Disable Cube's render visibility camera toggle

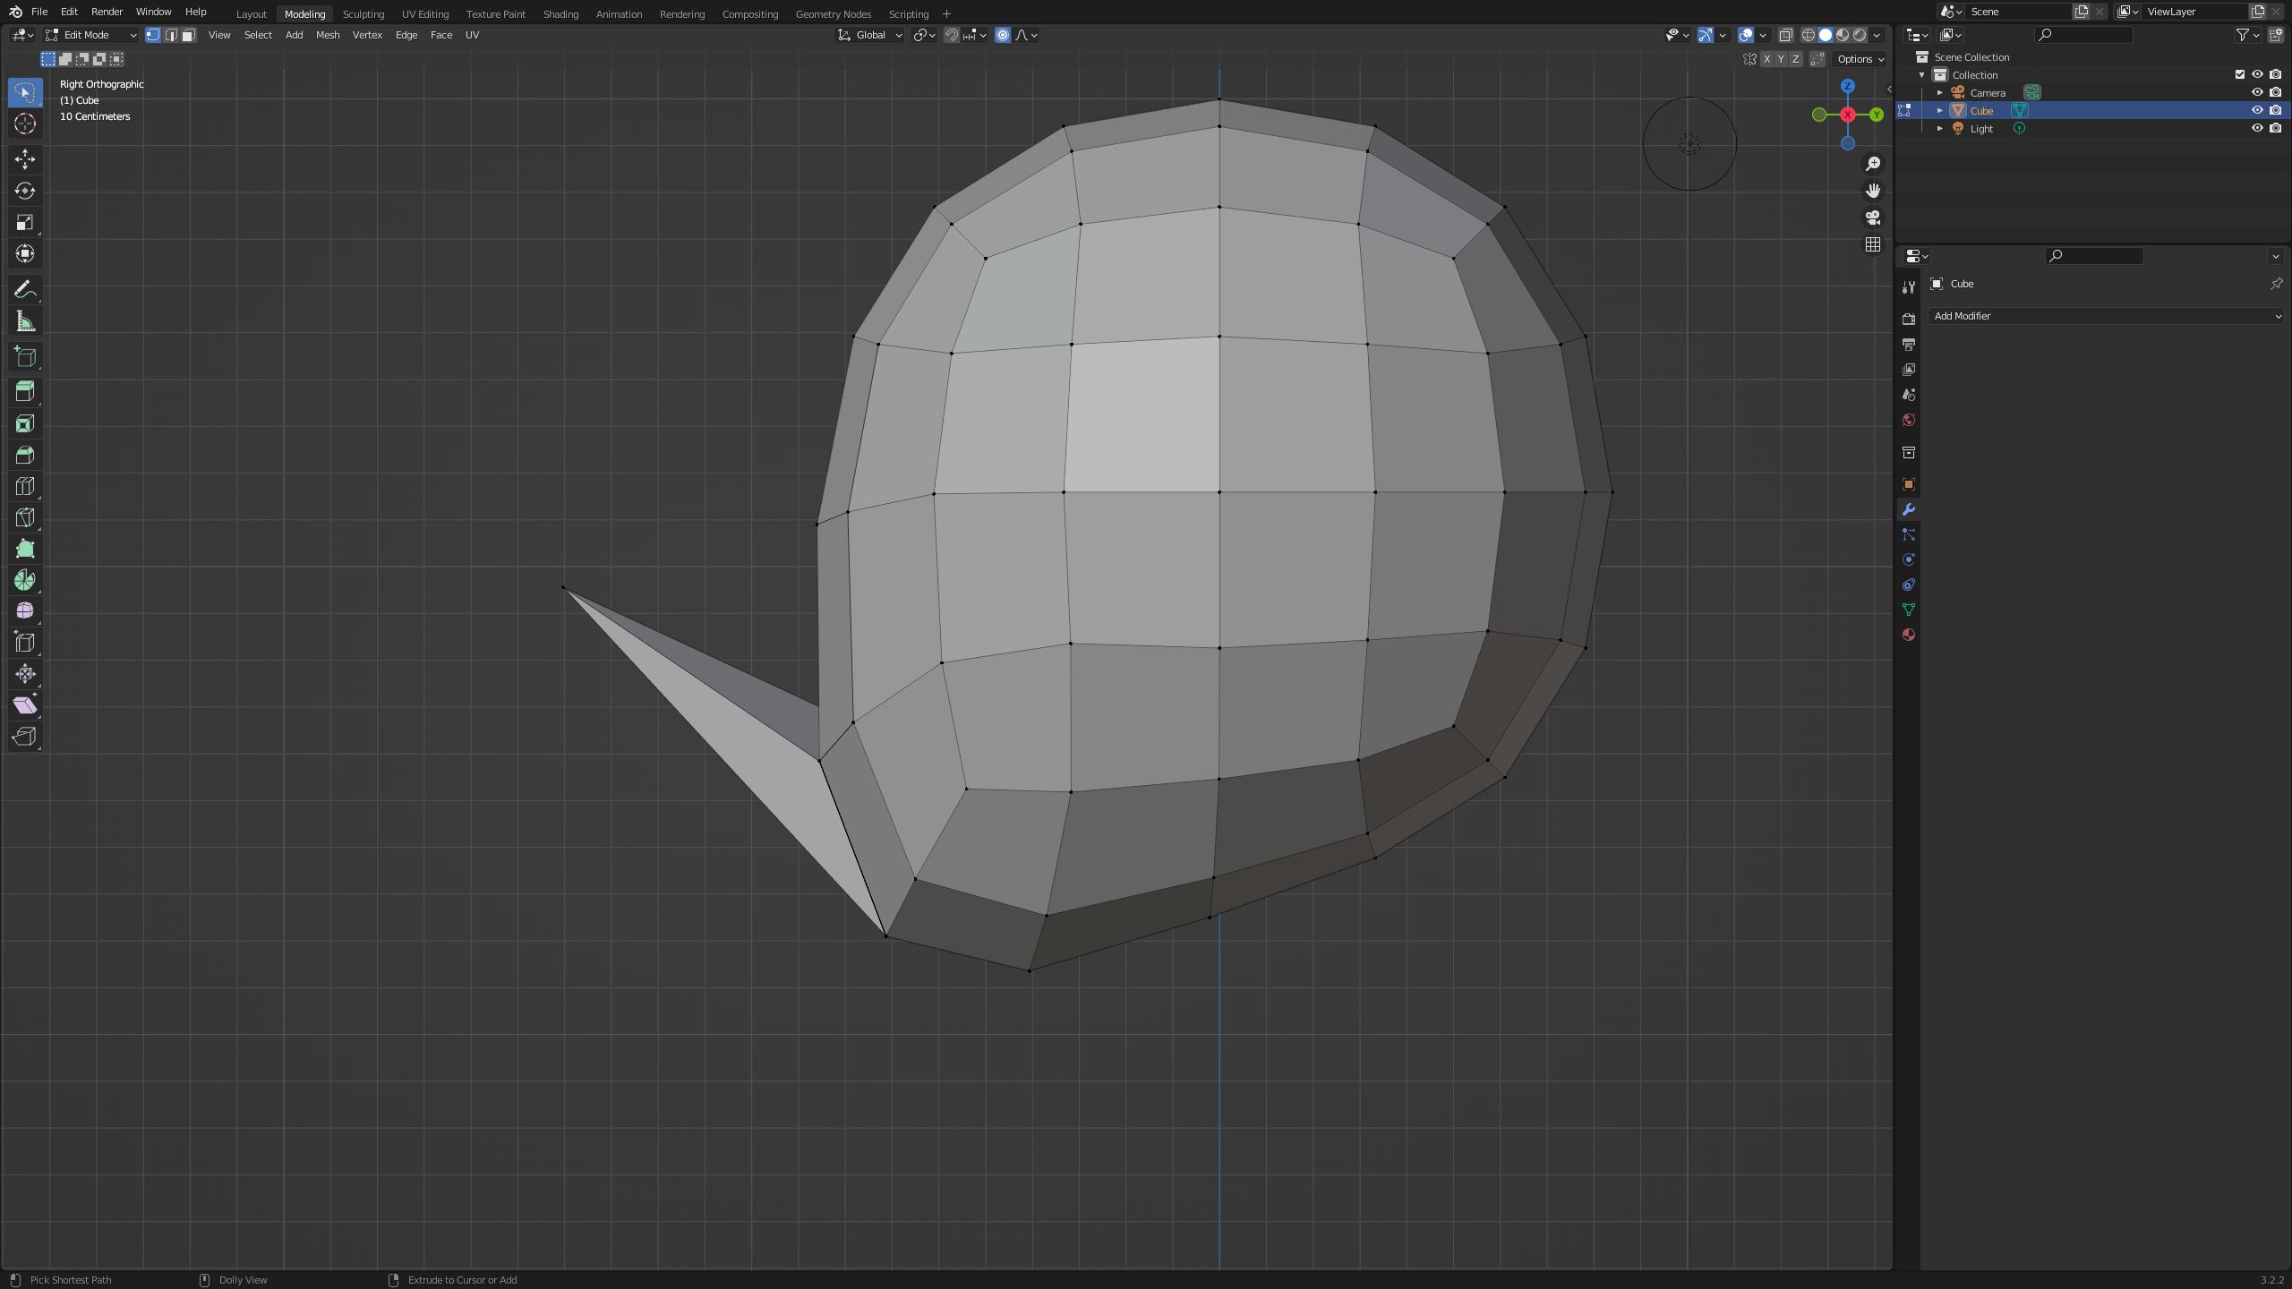pyautogui.click(x=2275, y=110)
